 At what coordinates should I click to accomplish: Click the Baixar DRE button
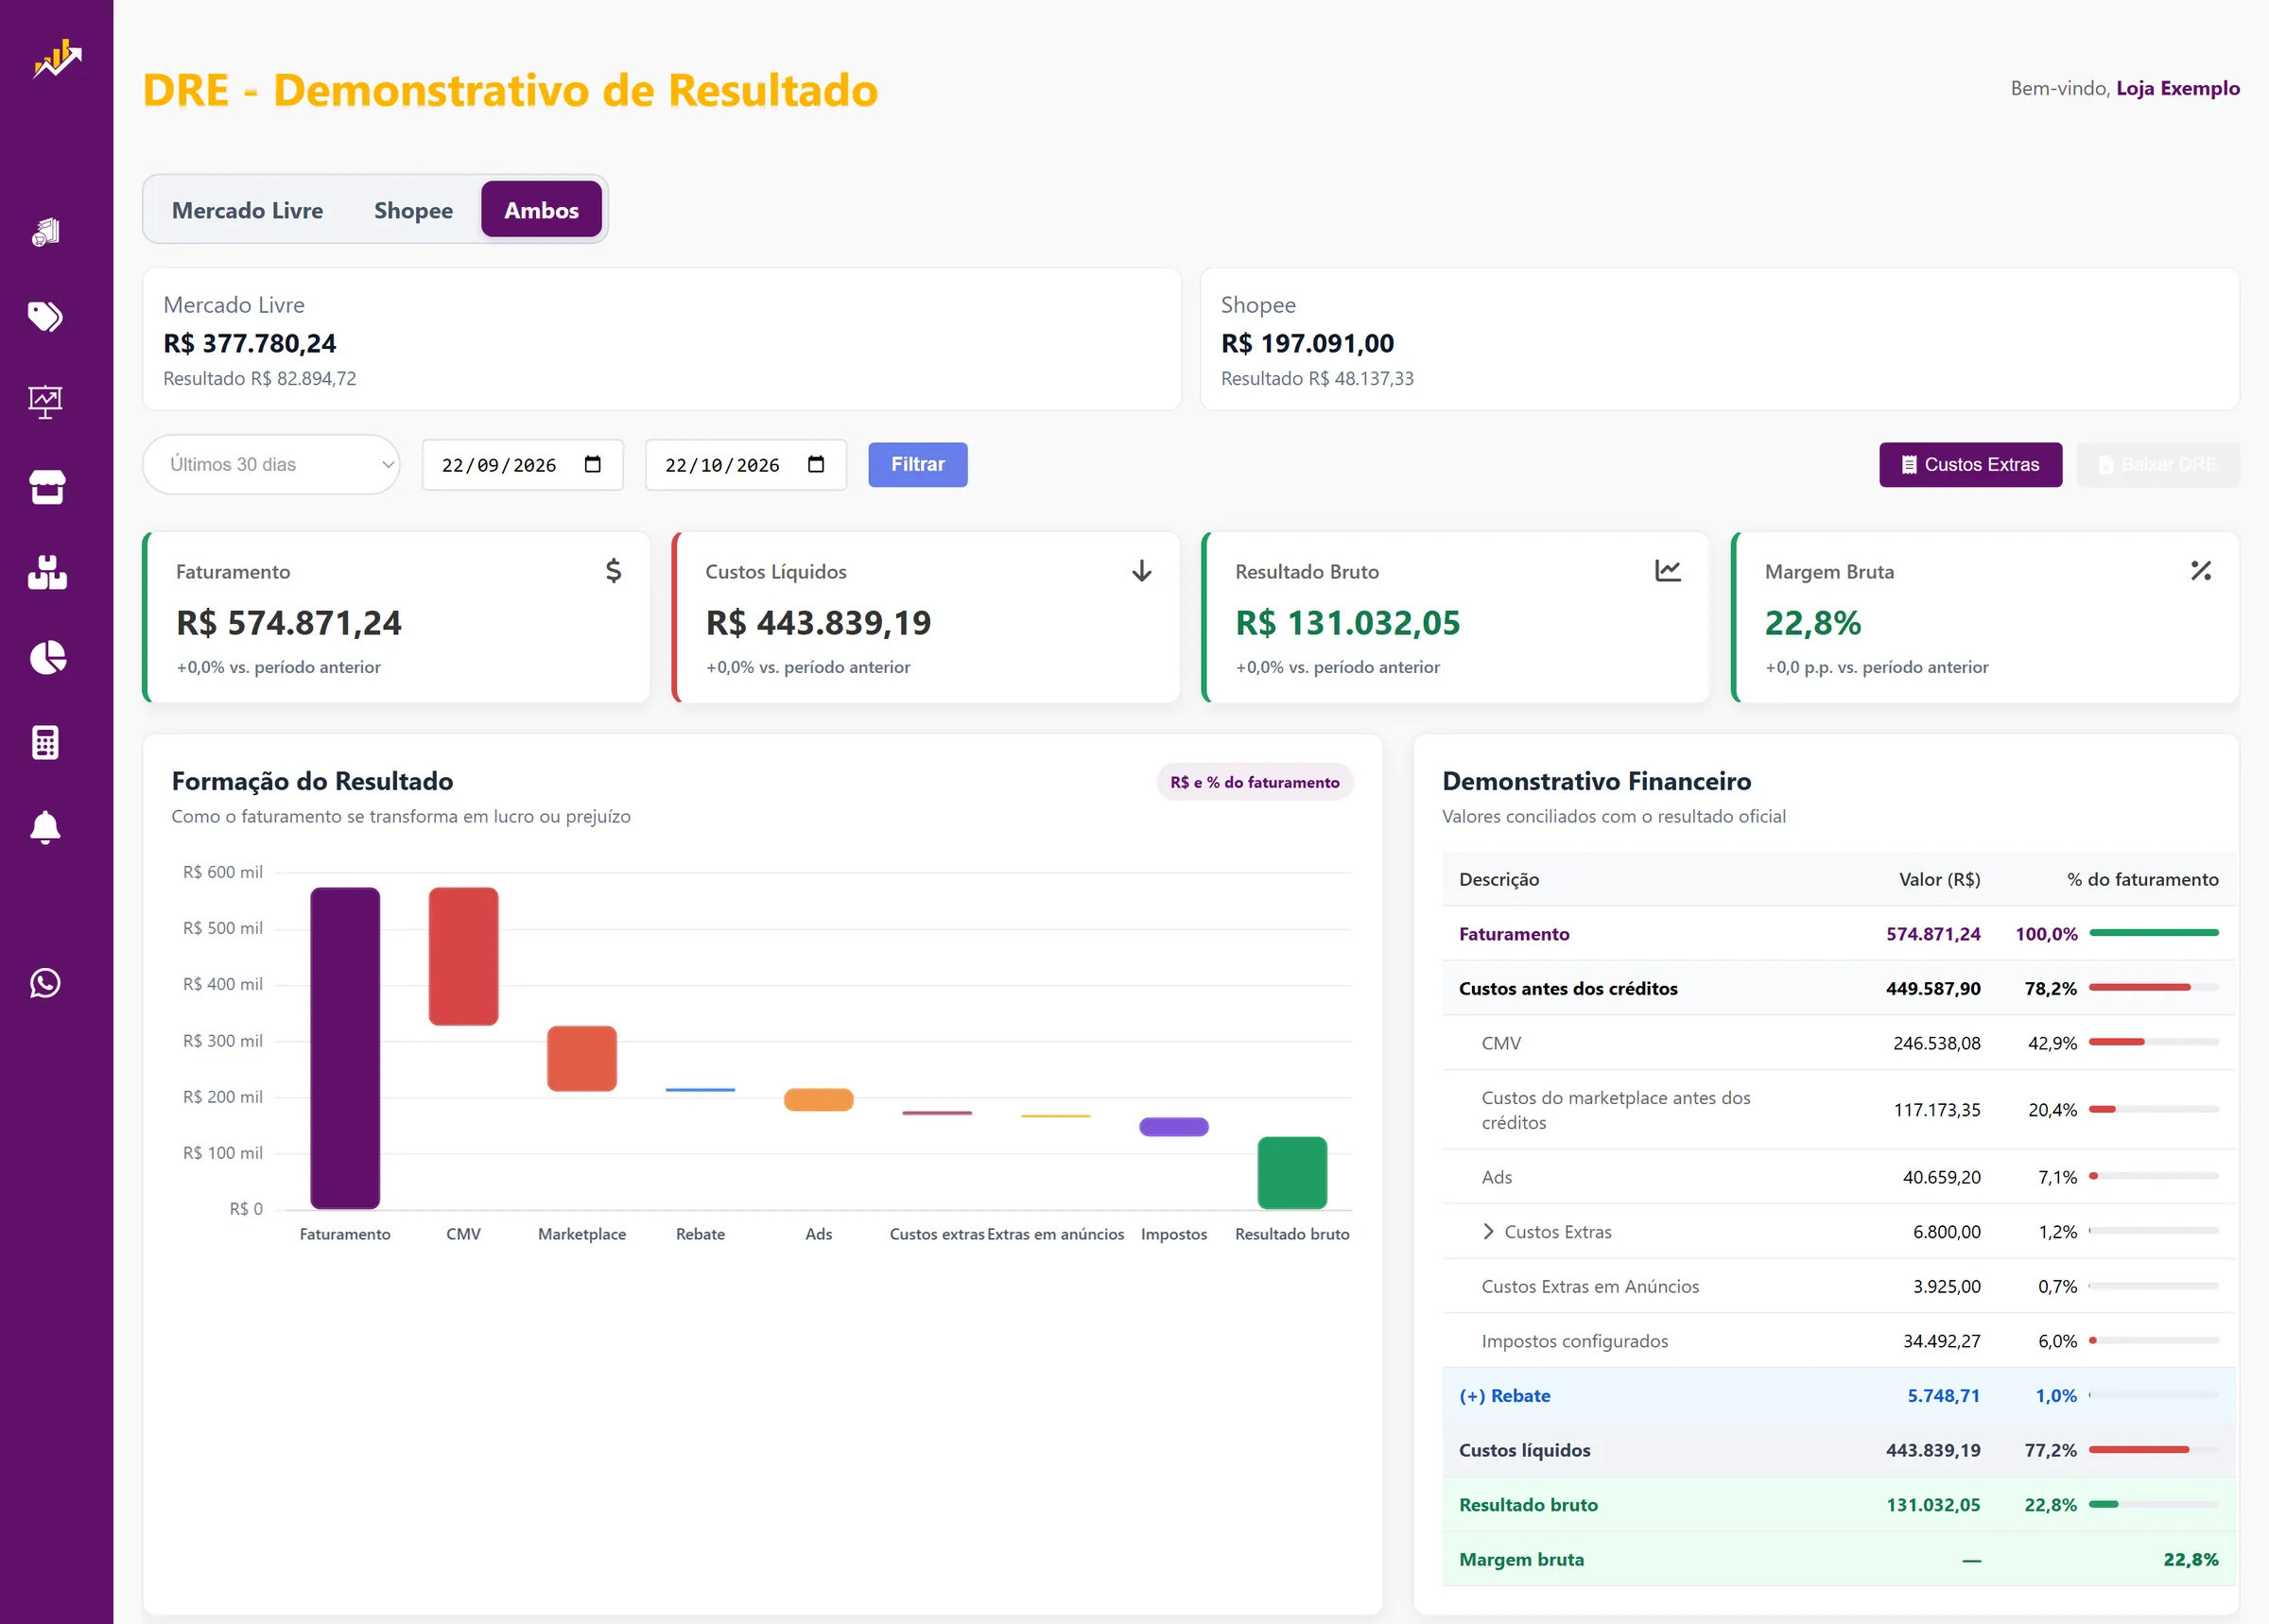2157,464
